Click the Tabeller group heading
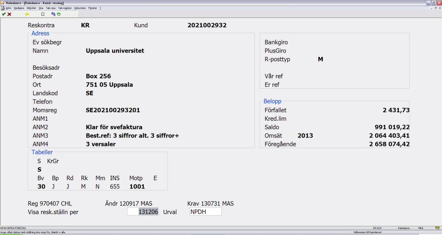This screenshot has width=442, height=235. tap(42, 152)
